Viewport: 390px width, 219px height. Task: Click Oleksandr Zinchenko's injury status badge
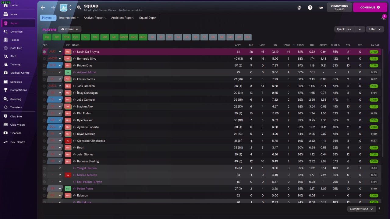pyautogui.click(x=68, y=141)
